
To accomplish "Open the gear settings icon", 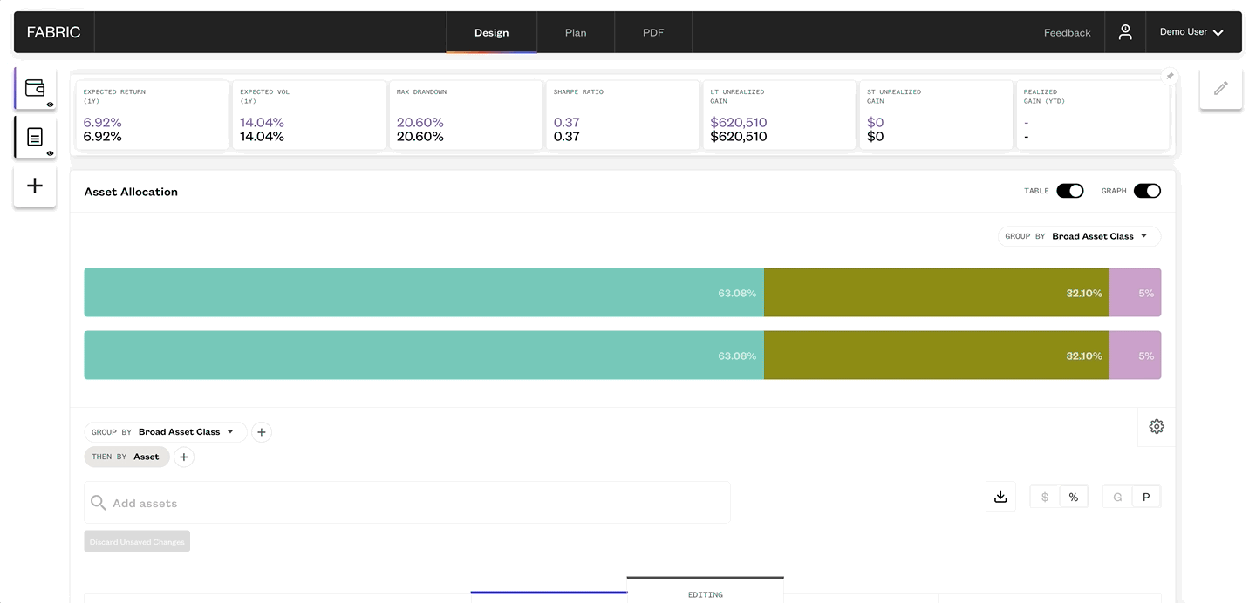I will tap(1157, 426).
